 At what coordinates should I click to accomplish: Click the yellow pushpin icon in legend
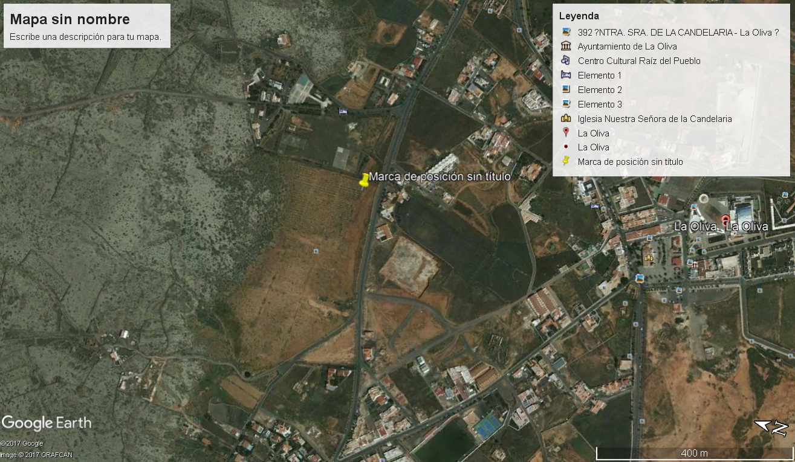pyautogui.click(x=565, y=161)
